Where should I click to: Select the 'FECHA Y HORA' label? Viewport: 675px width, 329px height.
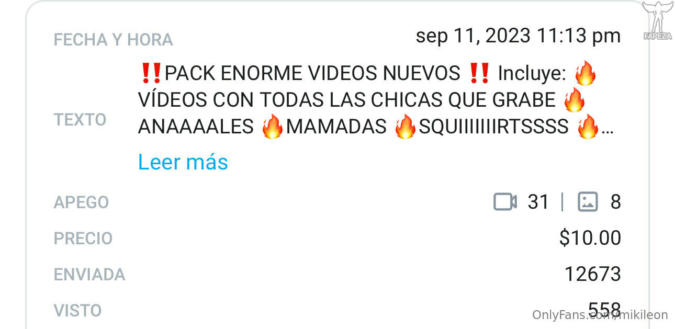point(113,40)
